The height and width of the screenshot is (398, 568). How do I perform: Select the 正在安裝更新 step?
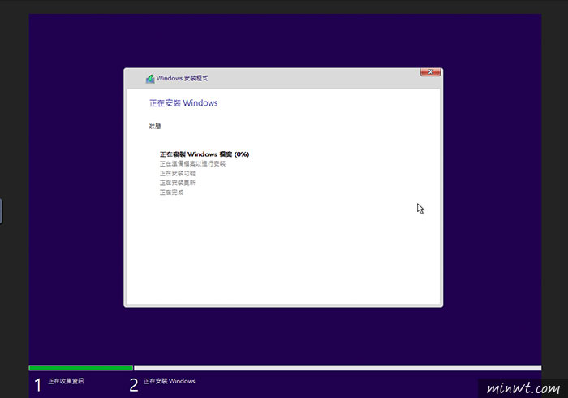point(177,183)
